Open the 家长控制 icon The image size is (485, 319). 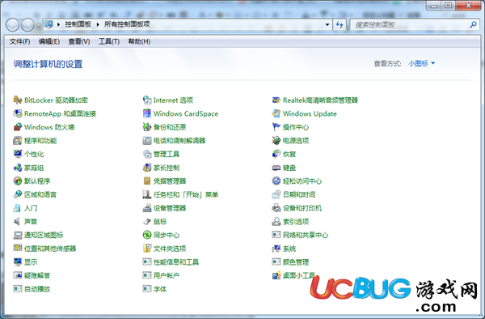(x=147, y=168)
